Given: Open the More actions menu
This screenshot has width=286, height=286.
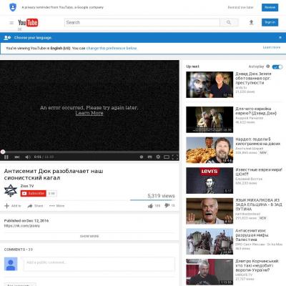Looking at the screenshot, I should pyautogui.click(x=57, y=206).
